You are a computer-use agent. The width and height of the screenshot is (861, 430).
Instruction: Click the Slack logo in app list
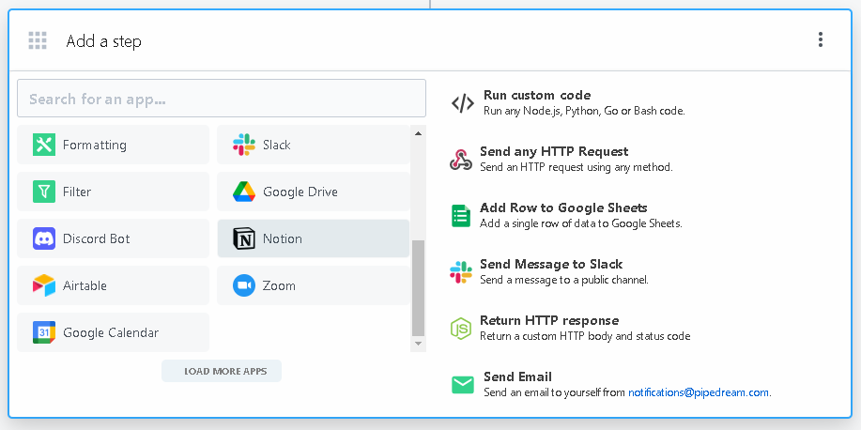click(x=244, y=145)
